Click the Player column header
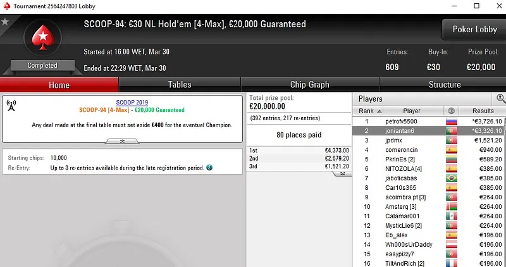Viewport: 506px width, 267px height. coord(411,111)
